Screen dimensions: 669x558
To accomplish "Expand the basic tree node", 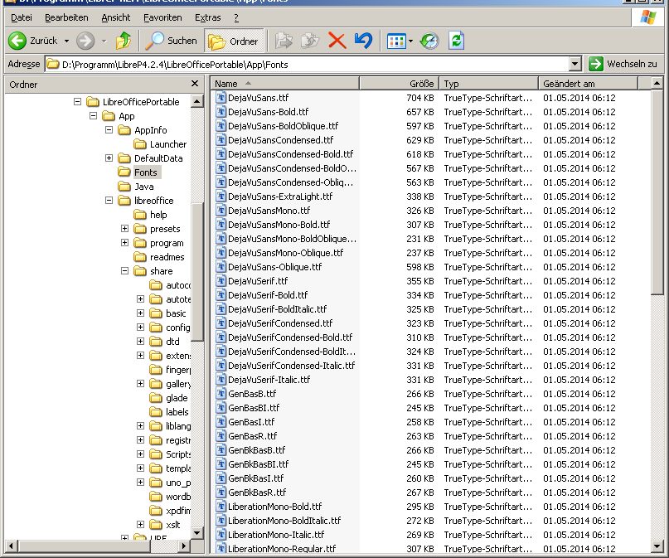I will (140, 313).
